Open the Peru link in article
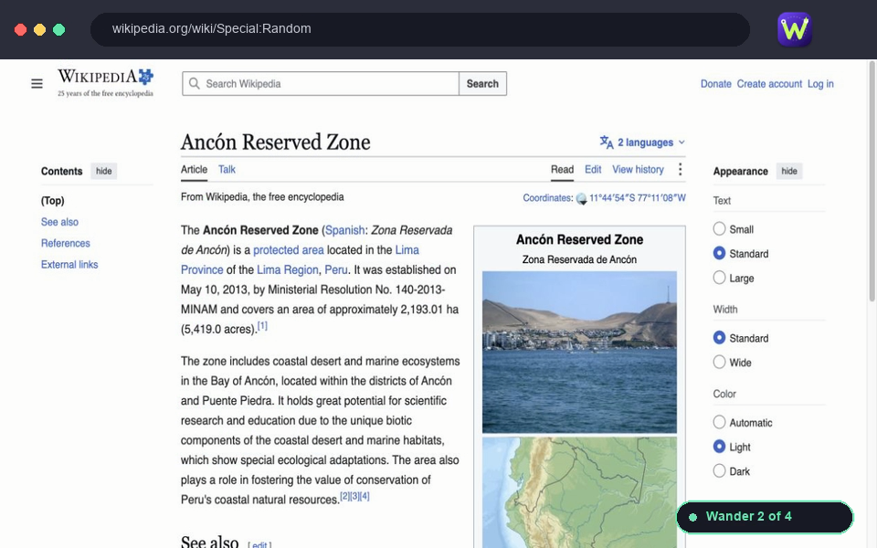The height and width of the screenshot is (548, 877). point(336,270)
